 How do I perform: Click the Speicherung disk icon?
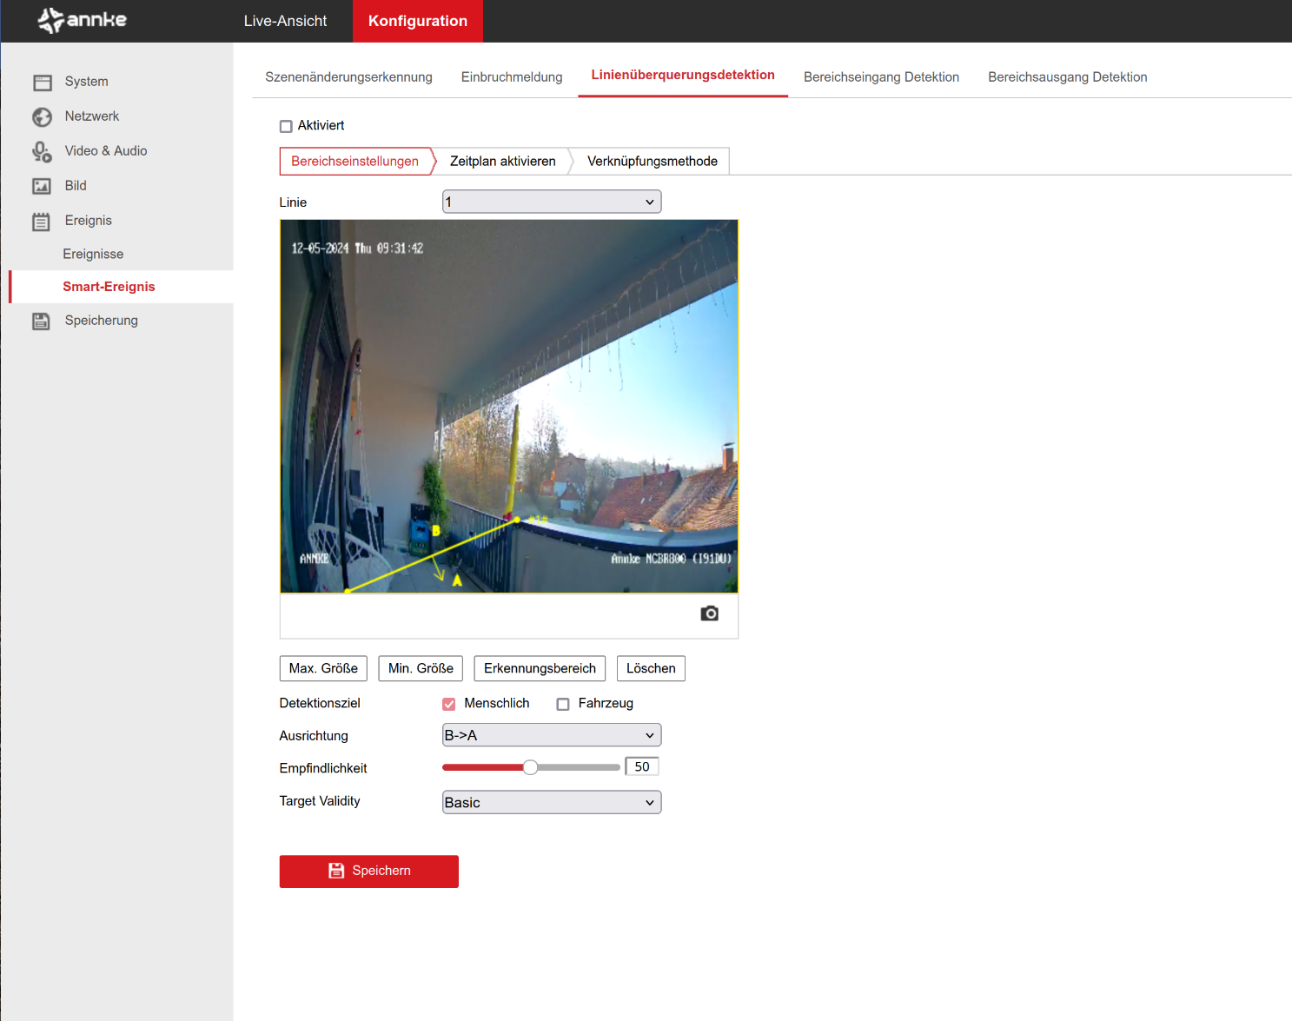click(x=42, y=321)
